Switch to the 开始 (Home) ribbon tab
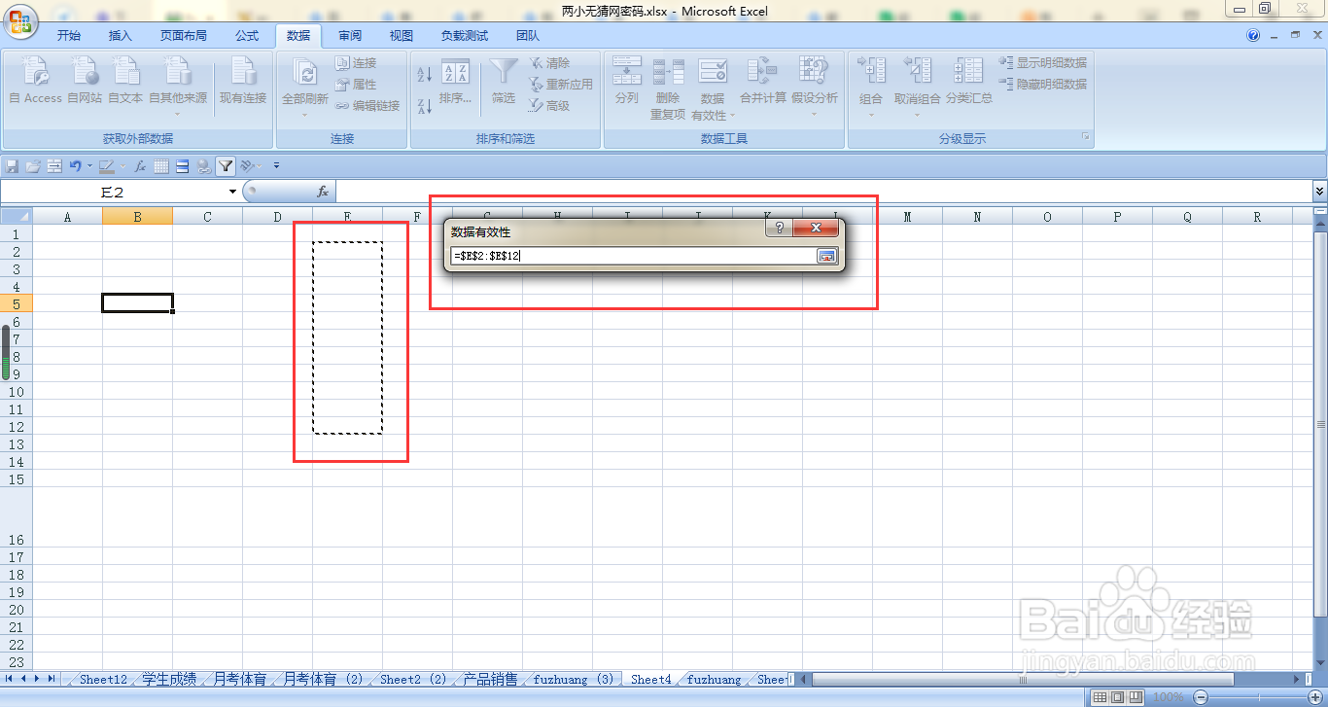 [69, 36]
